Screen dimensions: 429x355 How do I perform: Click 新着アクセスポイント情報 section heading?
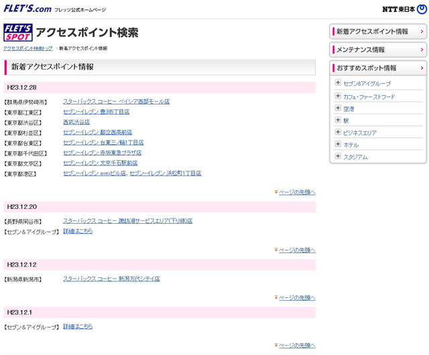click(52, 67)
